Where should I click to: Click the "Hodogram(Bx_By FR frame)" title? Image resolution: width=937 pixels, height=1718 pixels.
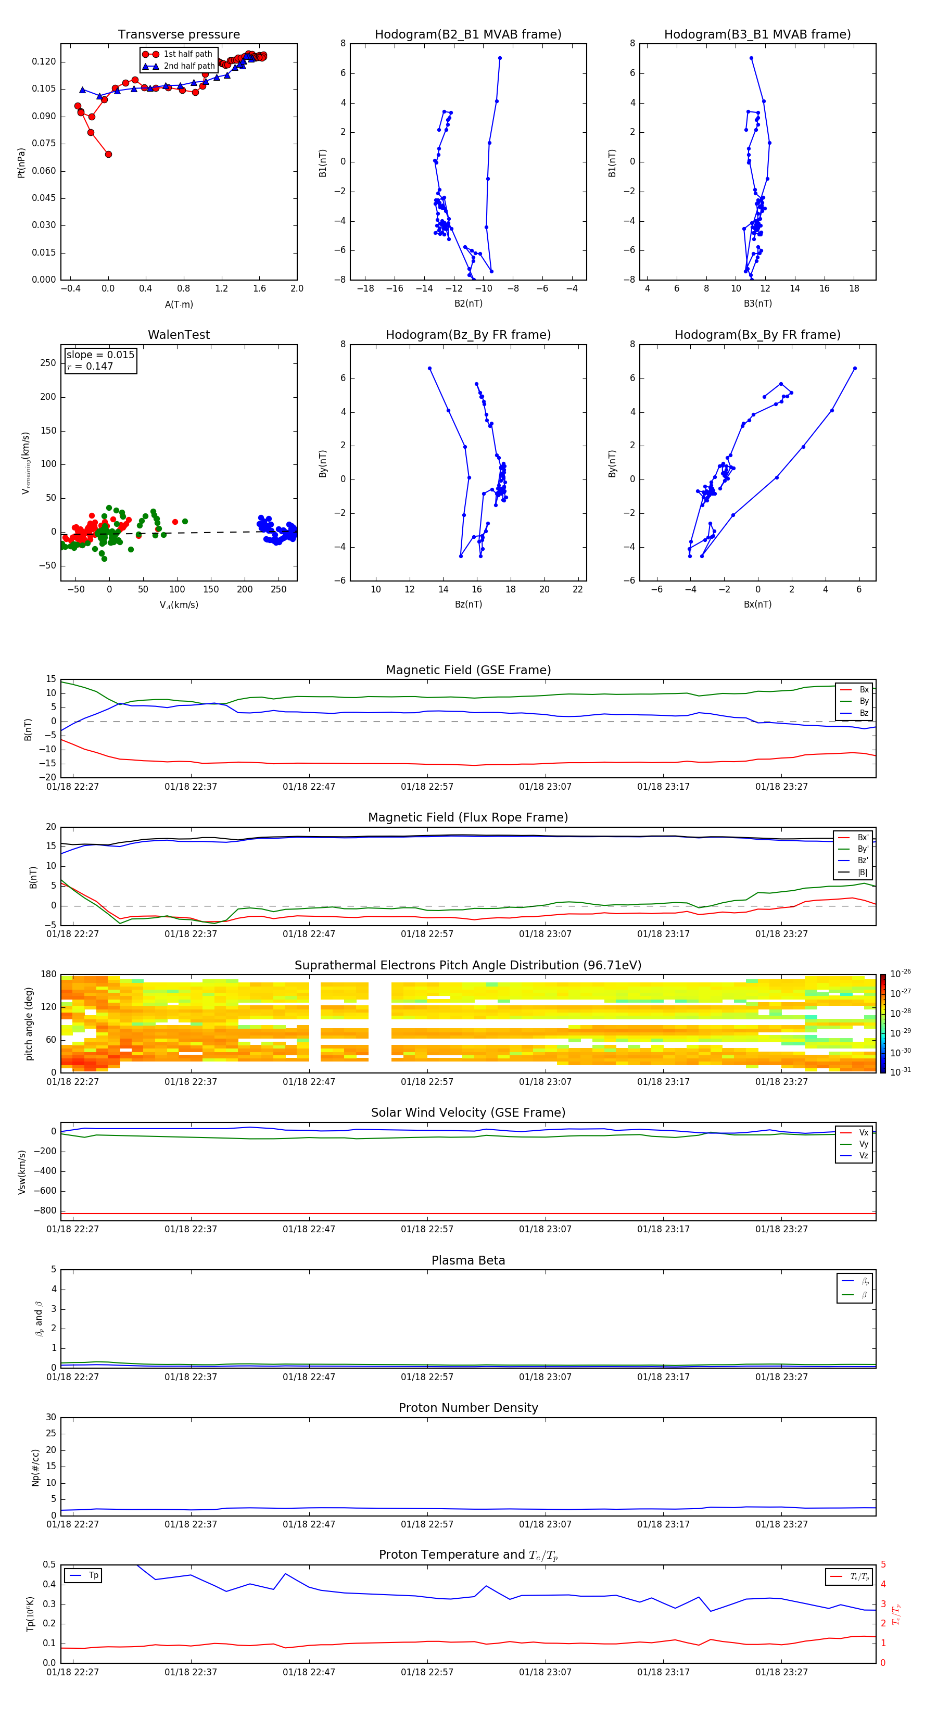tap(757, 335)
